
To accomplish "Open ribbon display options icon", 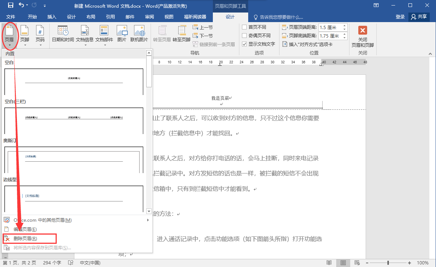I will pos(376,5).
